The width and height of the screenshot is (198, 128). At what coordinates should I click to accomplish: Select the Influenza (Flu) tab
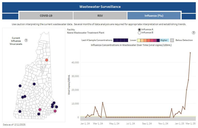[154, 16]
